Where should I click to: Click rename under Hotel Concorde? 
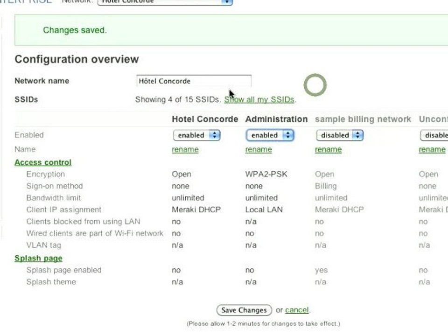click(x=185, y=149)
